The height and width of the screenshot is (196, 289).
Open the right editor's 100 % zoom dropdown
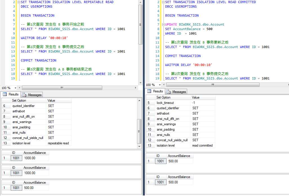coord(160,85)
